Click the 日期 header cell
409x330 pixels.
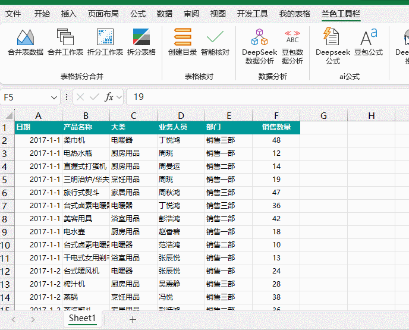(38, 127)
